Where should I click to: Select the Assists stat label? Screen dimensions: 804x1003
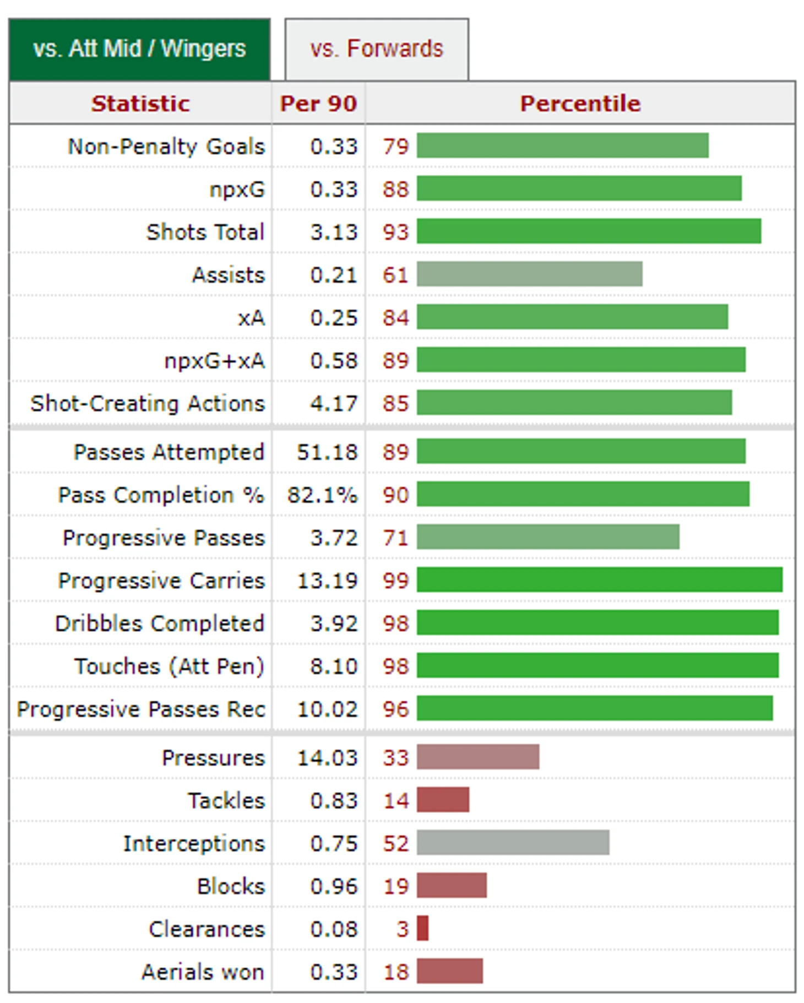coord(229,274)
